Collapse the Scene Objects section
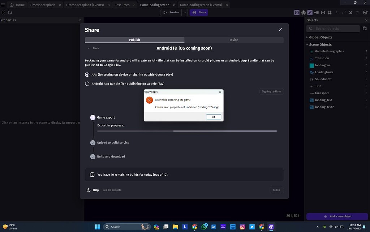 307,44
